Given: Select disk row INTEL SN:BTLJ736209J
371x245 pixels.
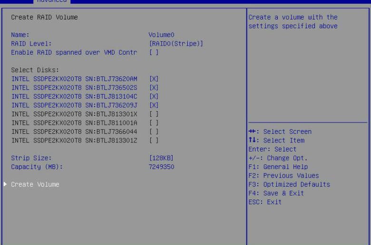Looking at the screenshot, I should click(74, 105).
